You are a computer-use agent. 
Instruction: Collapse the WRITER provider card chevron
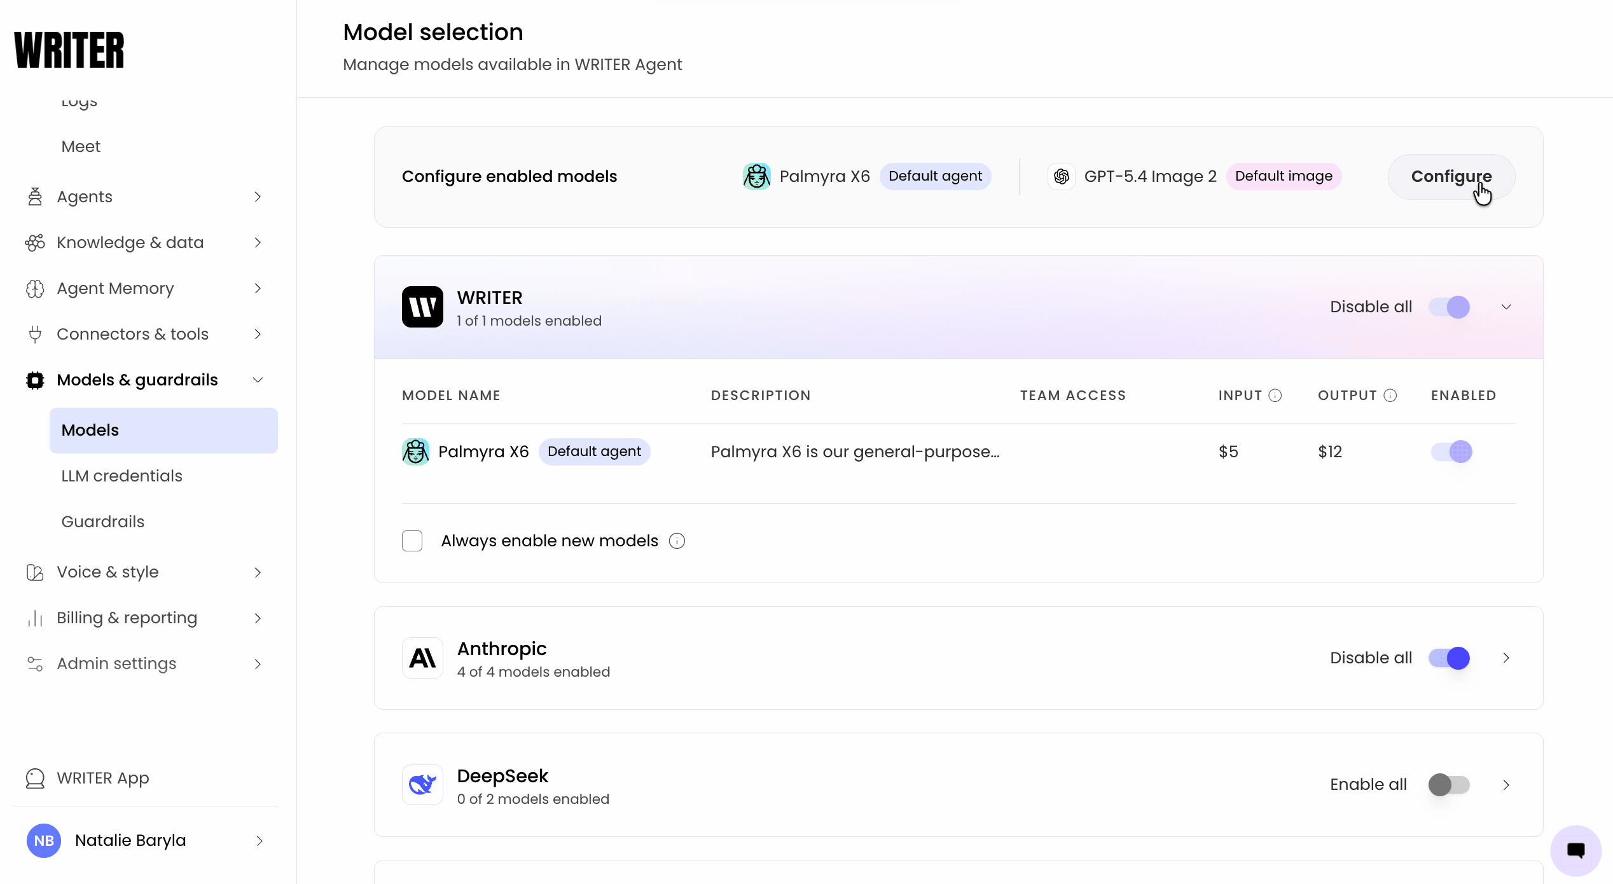point(1506,307)
